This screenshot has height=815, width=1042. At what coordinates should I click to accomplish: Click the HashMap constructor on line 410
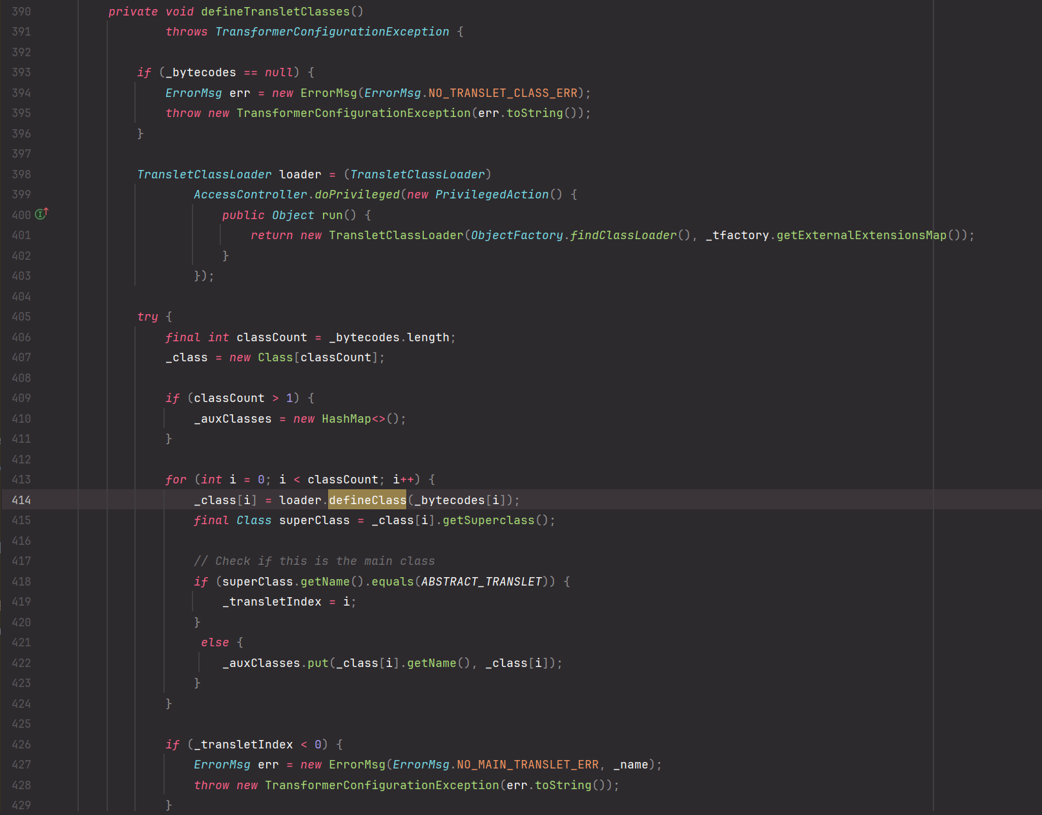[x=346, y=419]
